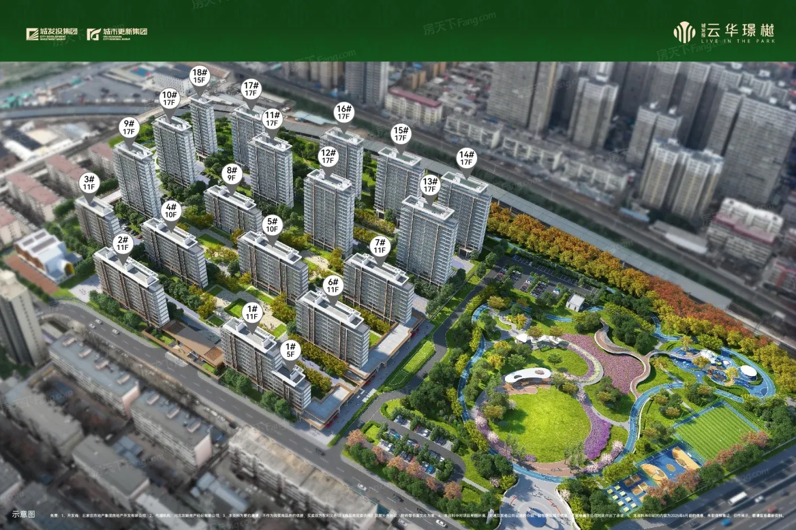Click the 城发投集团 logo
Viewport: 796px width, 530px height.
point(52,34)
